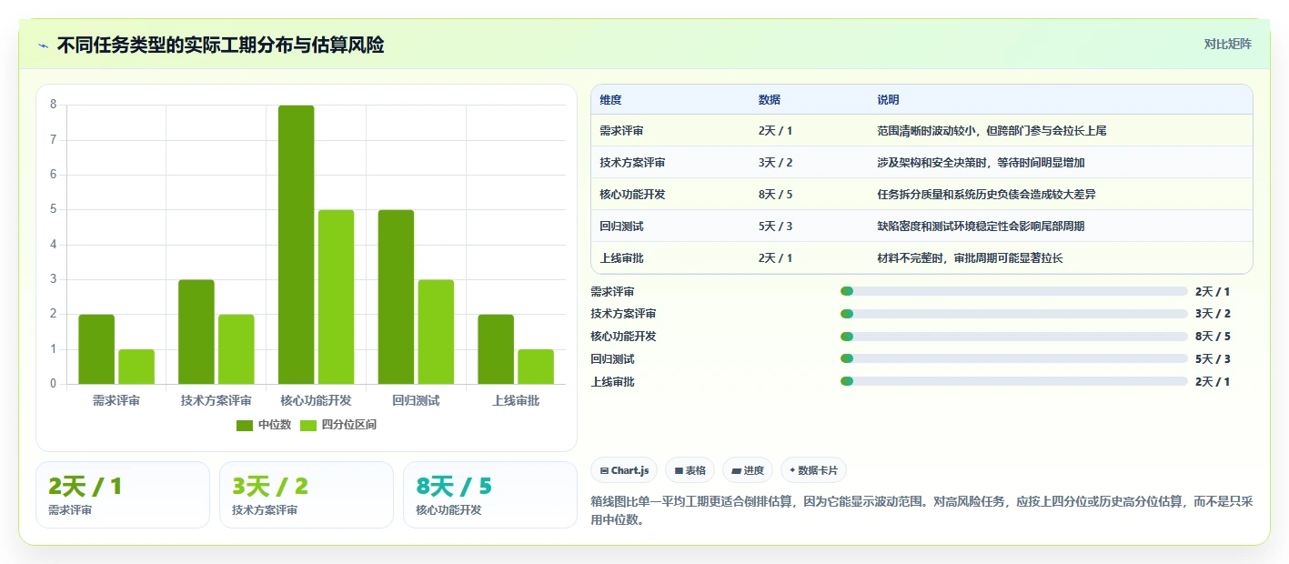Select the 需求评审 cell in the table

[621, 131]
